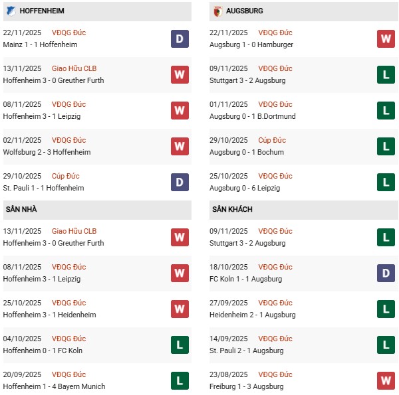Screen dimensions: 399x395
Task: Click the D badge for FC Koln 1 - 1 Augsburg
Action: [386, 273]
